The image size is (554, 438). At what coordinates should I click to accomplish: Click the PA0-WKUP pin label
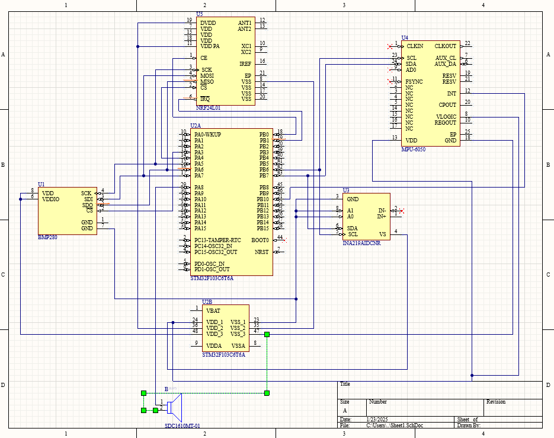pos(208,135)
